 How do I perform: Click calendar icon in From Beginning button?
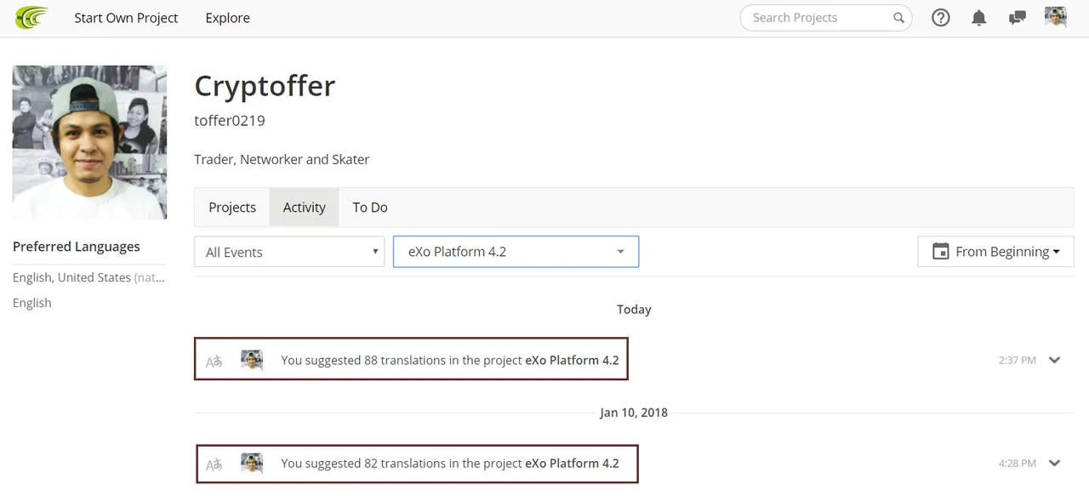[x=940, y=252]
